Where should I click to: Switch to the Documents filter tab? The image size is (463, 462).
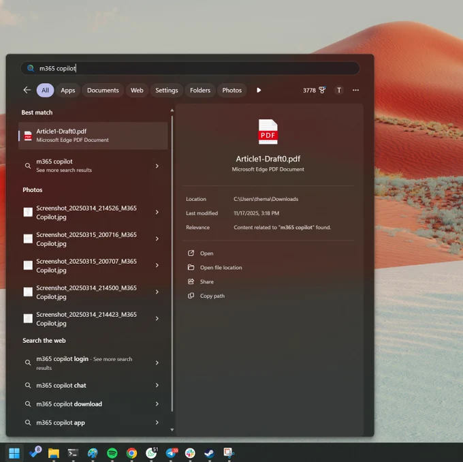103,90
